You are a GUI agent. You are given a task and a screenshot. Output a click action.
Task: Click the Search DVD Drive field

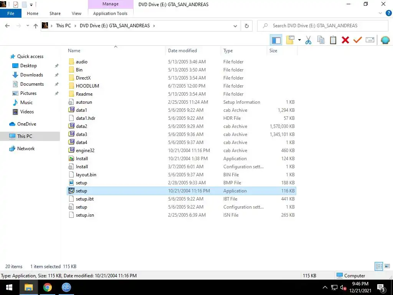point(322,26)
